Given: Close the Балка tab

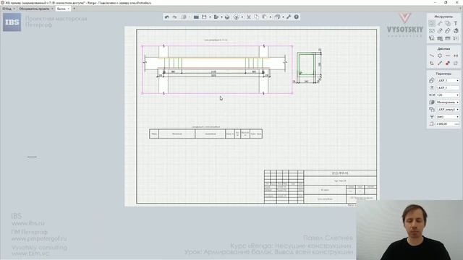Looking at the screenshot, I should [x=69, y=9].
